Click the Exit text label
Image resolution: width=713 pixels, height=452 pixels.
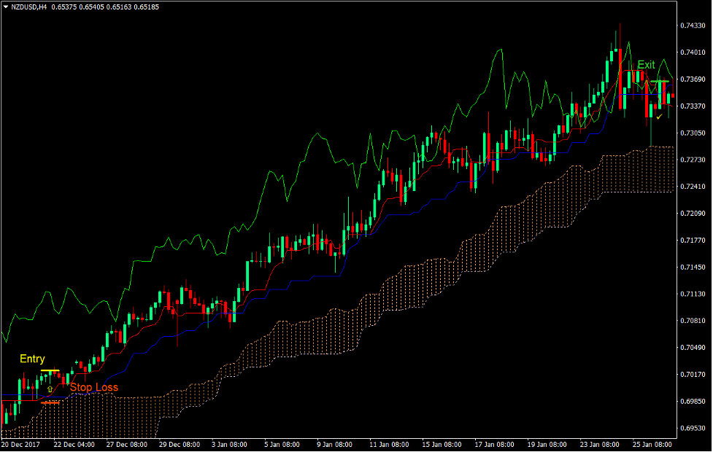(x=646, y=65)
